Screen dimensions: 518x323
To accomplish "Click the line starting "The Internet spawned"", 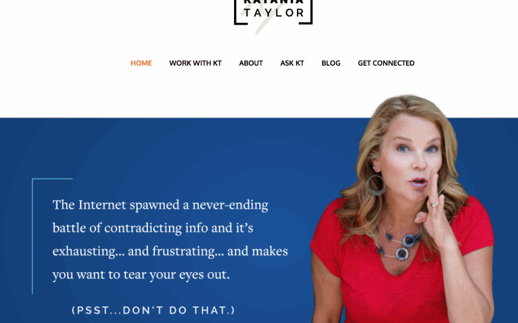I will (161, 205).
